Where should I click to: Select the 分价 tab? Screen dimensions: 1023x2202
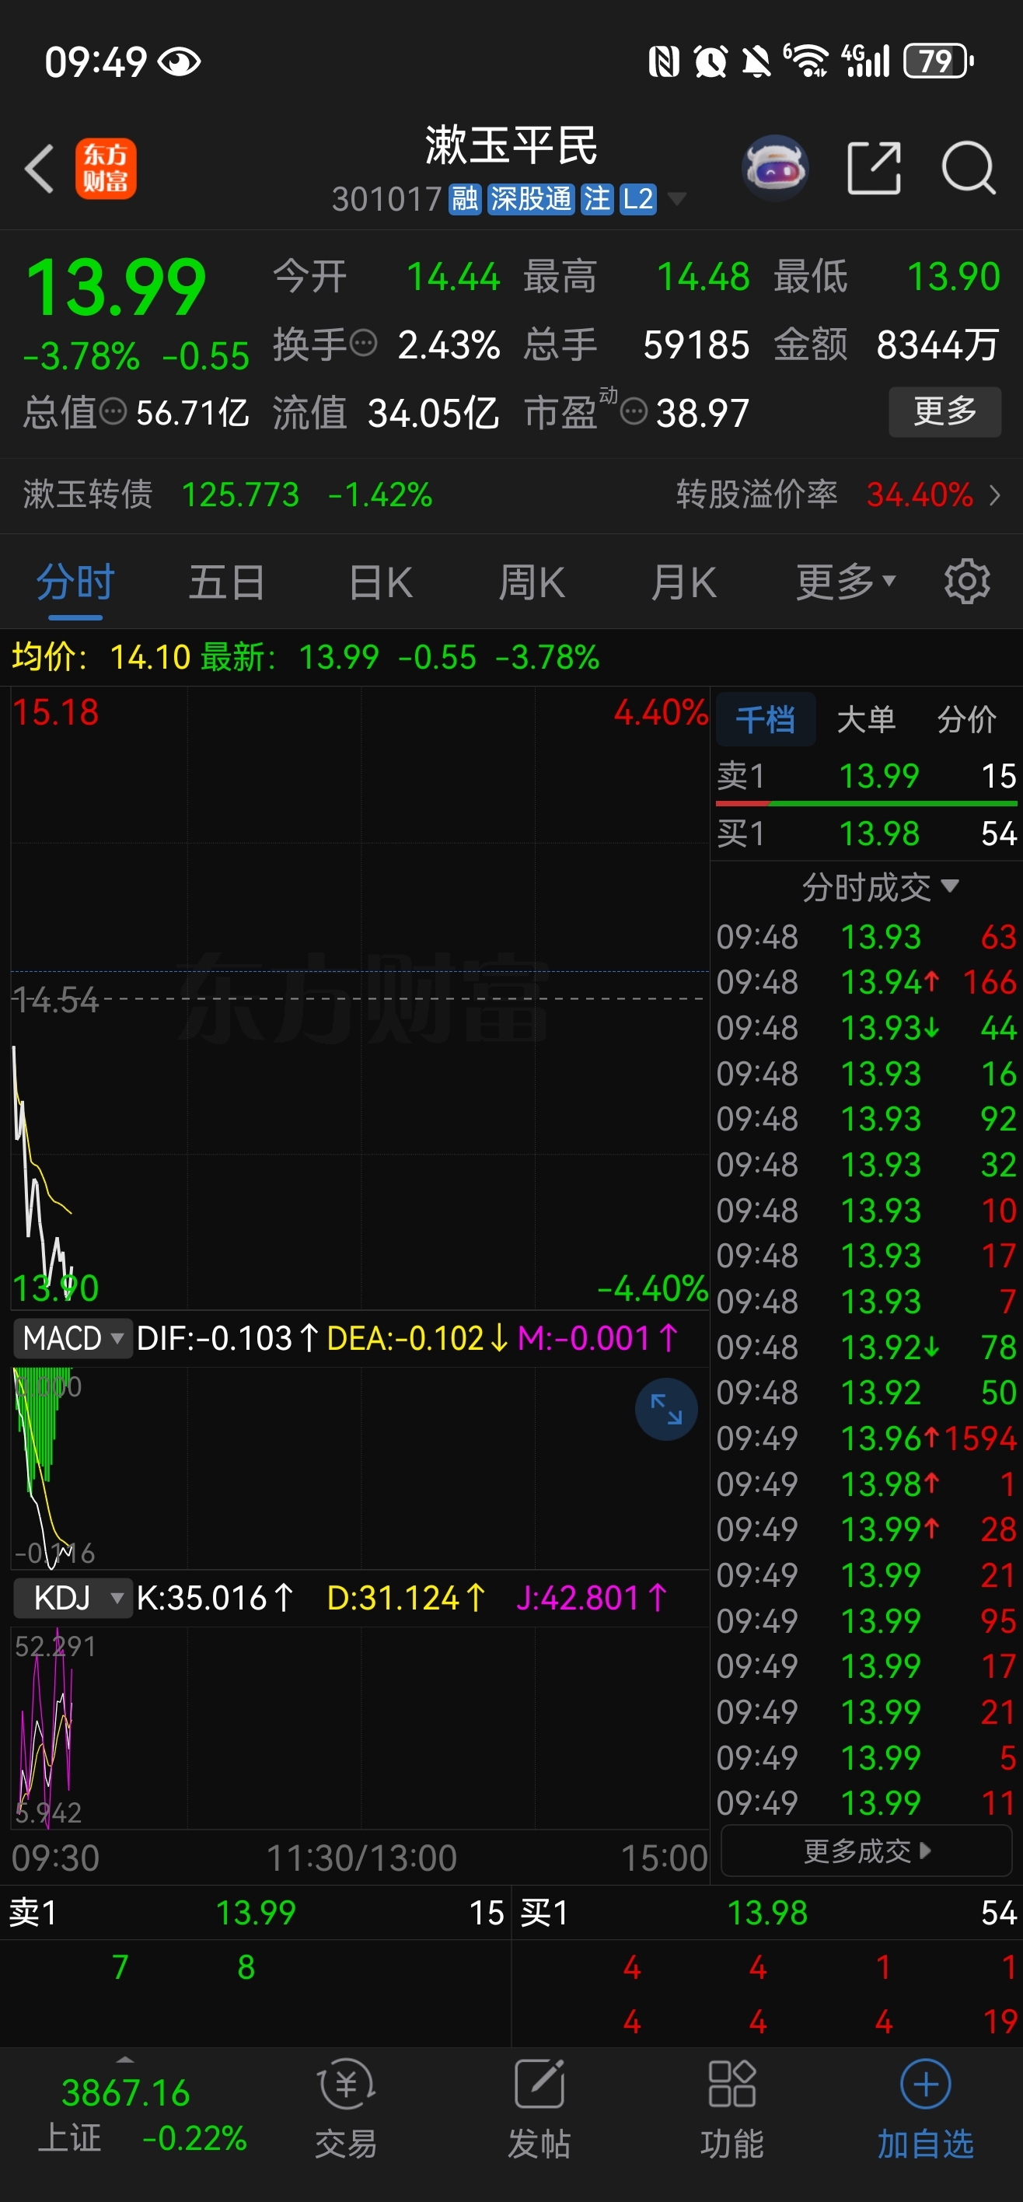click(x=966, y=719)
